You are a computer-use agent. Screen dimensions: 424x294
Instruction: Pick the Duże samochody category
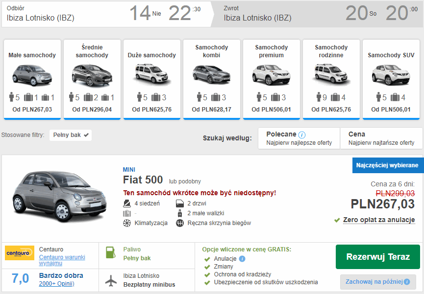152,79
